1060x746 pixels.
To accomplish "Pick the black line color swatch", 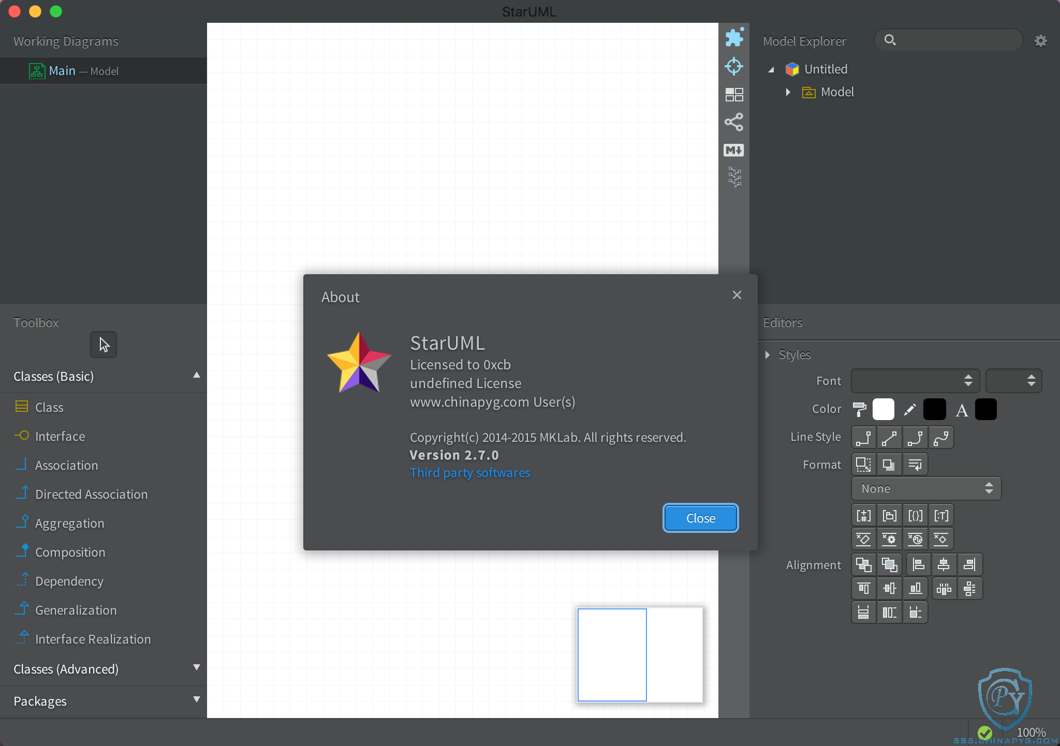I will (935, 409).
